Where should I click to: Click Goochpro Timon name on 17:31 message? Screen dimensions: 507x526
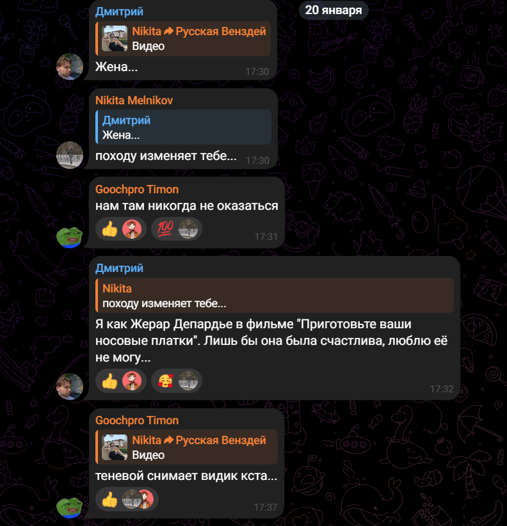click(137, 189)
